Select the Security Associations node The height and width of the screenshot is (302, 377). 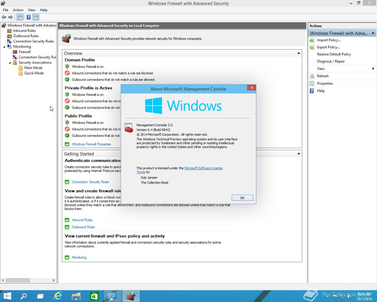click(35, 63)
